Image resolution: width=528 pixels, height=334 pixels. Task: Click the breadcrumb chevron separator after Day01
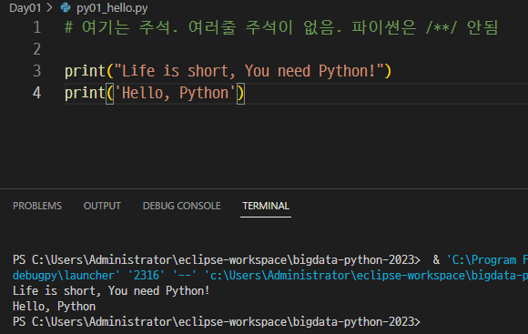point(49,7)
